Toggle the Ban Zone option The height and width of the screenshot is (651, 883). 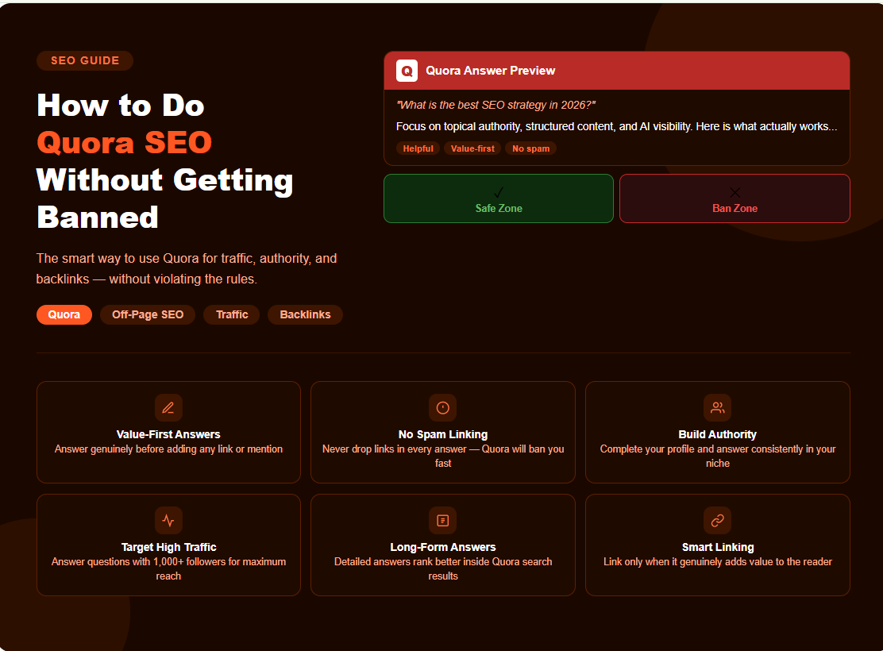(735, 198)
